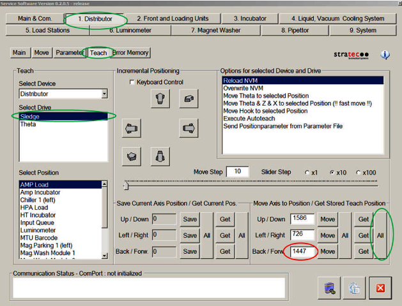Click the down arrow positioning button
The width and height of the screenshot is (402, 306).
pyautogui.click(x=160, y=155)
